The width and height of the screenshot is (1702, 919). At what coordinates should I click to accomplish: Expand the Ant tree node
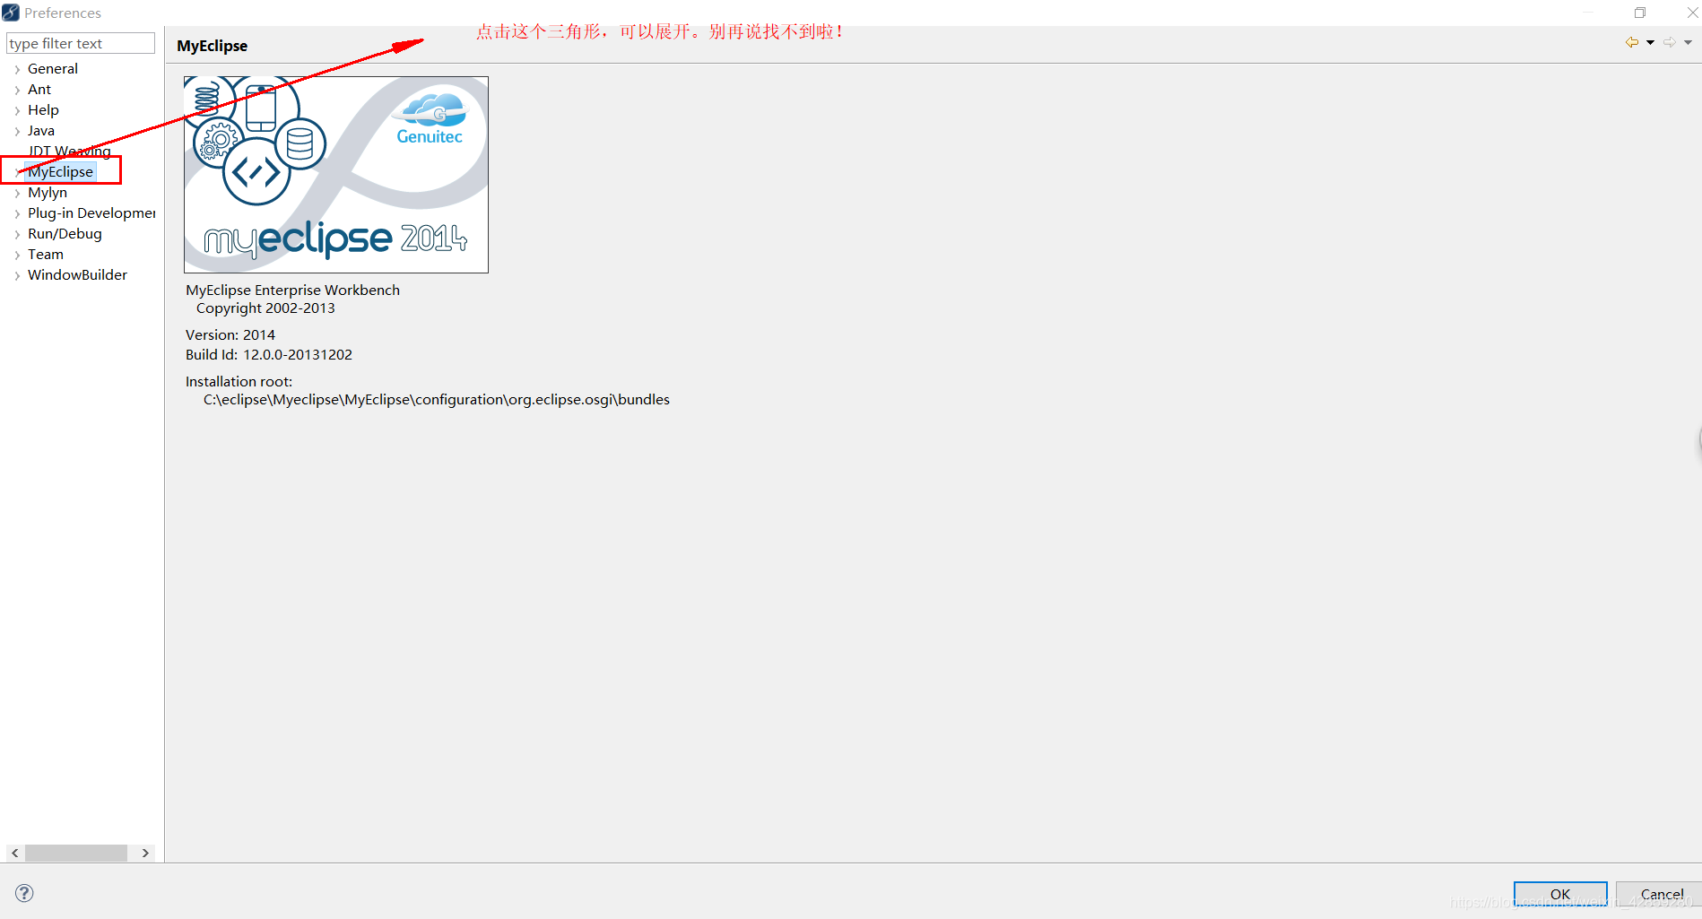tap(17, 90)
